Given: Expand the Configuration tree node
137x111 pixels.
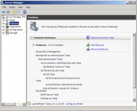Looking at the screenshot, I should pos(3,30).
